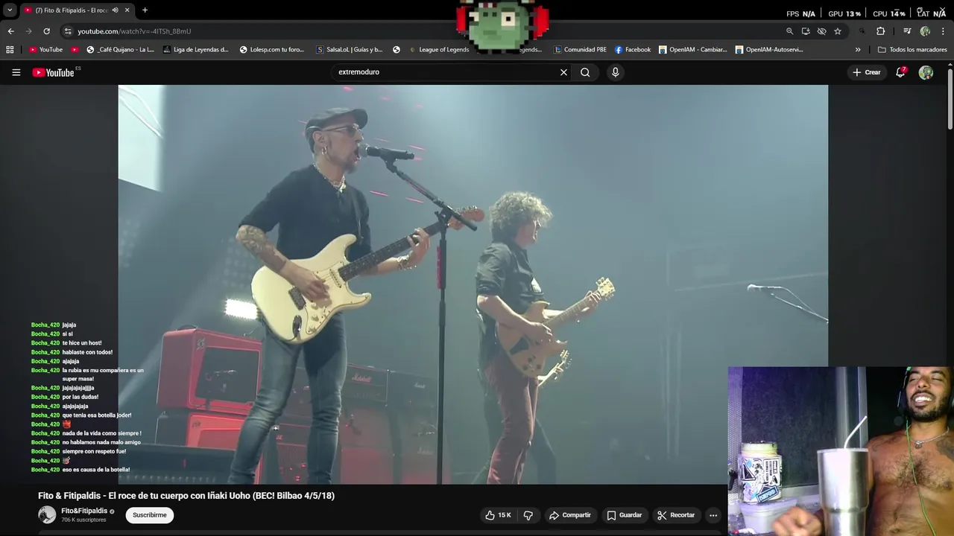
Task: Clip the video using Recortar
Action: coord(676,515)
